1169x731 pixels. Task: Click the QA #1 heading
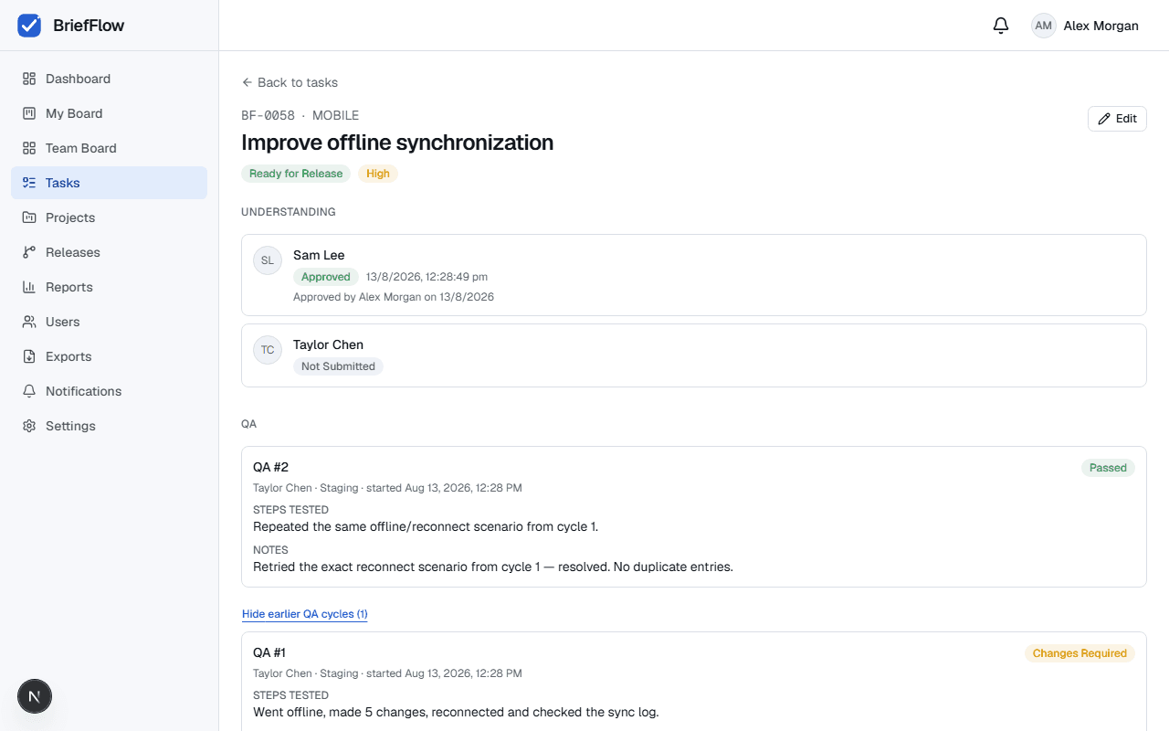pyautogui.click(x=269, y=652)
